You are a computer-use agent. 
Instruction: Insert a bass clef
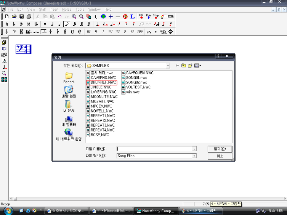coord(14,32)
